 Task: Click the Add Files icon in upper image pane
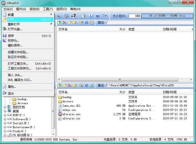pos(81,22)
